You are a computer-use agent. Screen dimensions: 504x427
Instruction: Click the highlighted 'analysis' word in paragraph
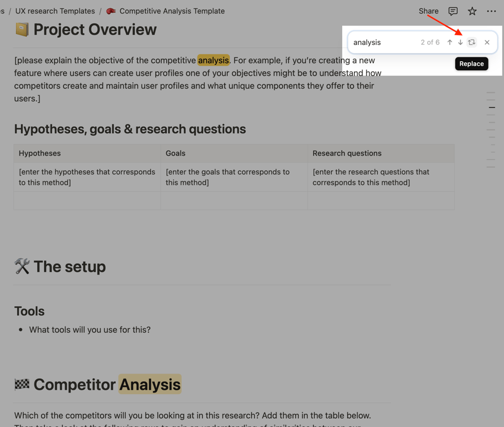[x=213, y=60]
